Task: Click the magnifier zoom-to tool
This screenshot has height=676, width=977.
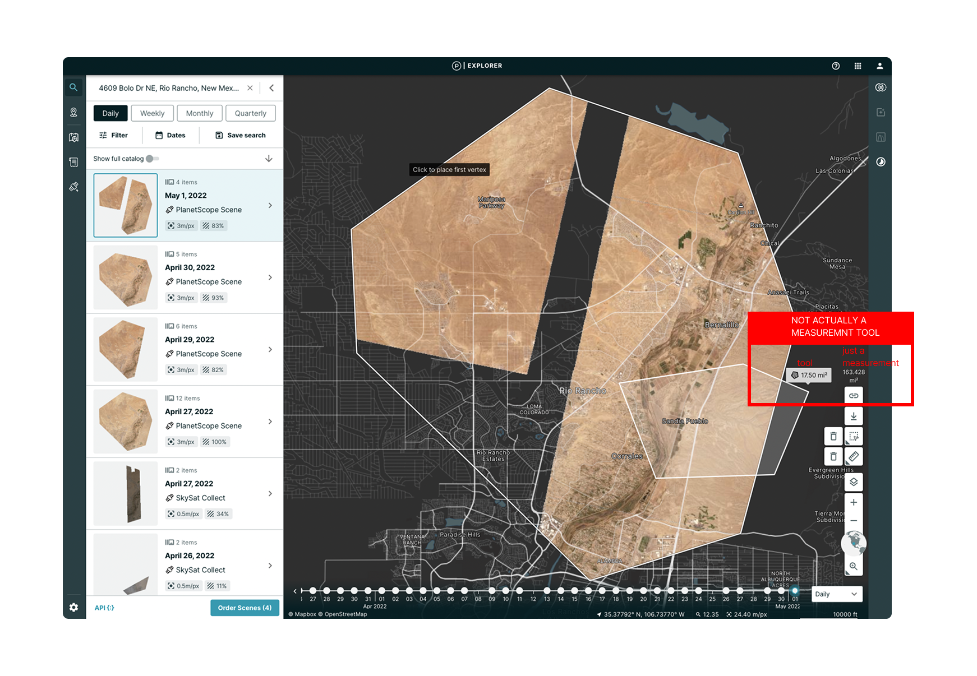Action: click(854, 566)
